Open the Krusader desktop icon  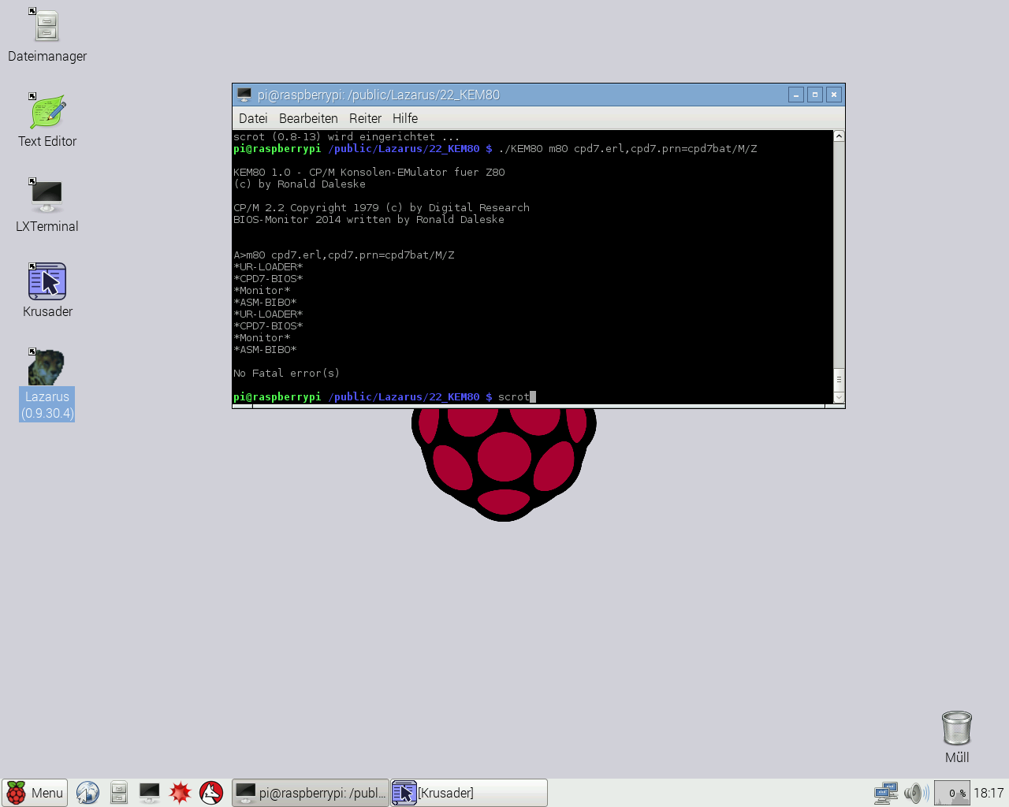pos(47,291)
